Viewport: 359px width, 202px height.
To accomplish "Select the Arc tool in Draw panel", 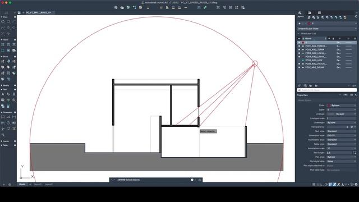I will pyautogui.click(x=14, y=21).
